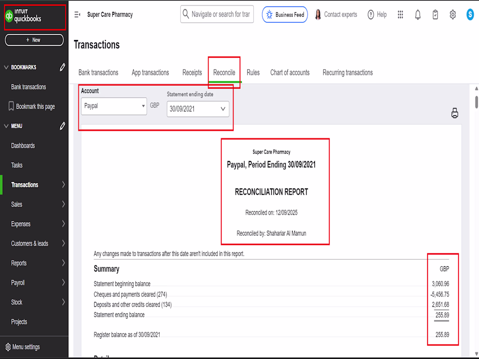This screenshot has width=479, height=359.
Task: Click the Menu settings gear icon
Action: click(x=8, y=347)
